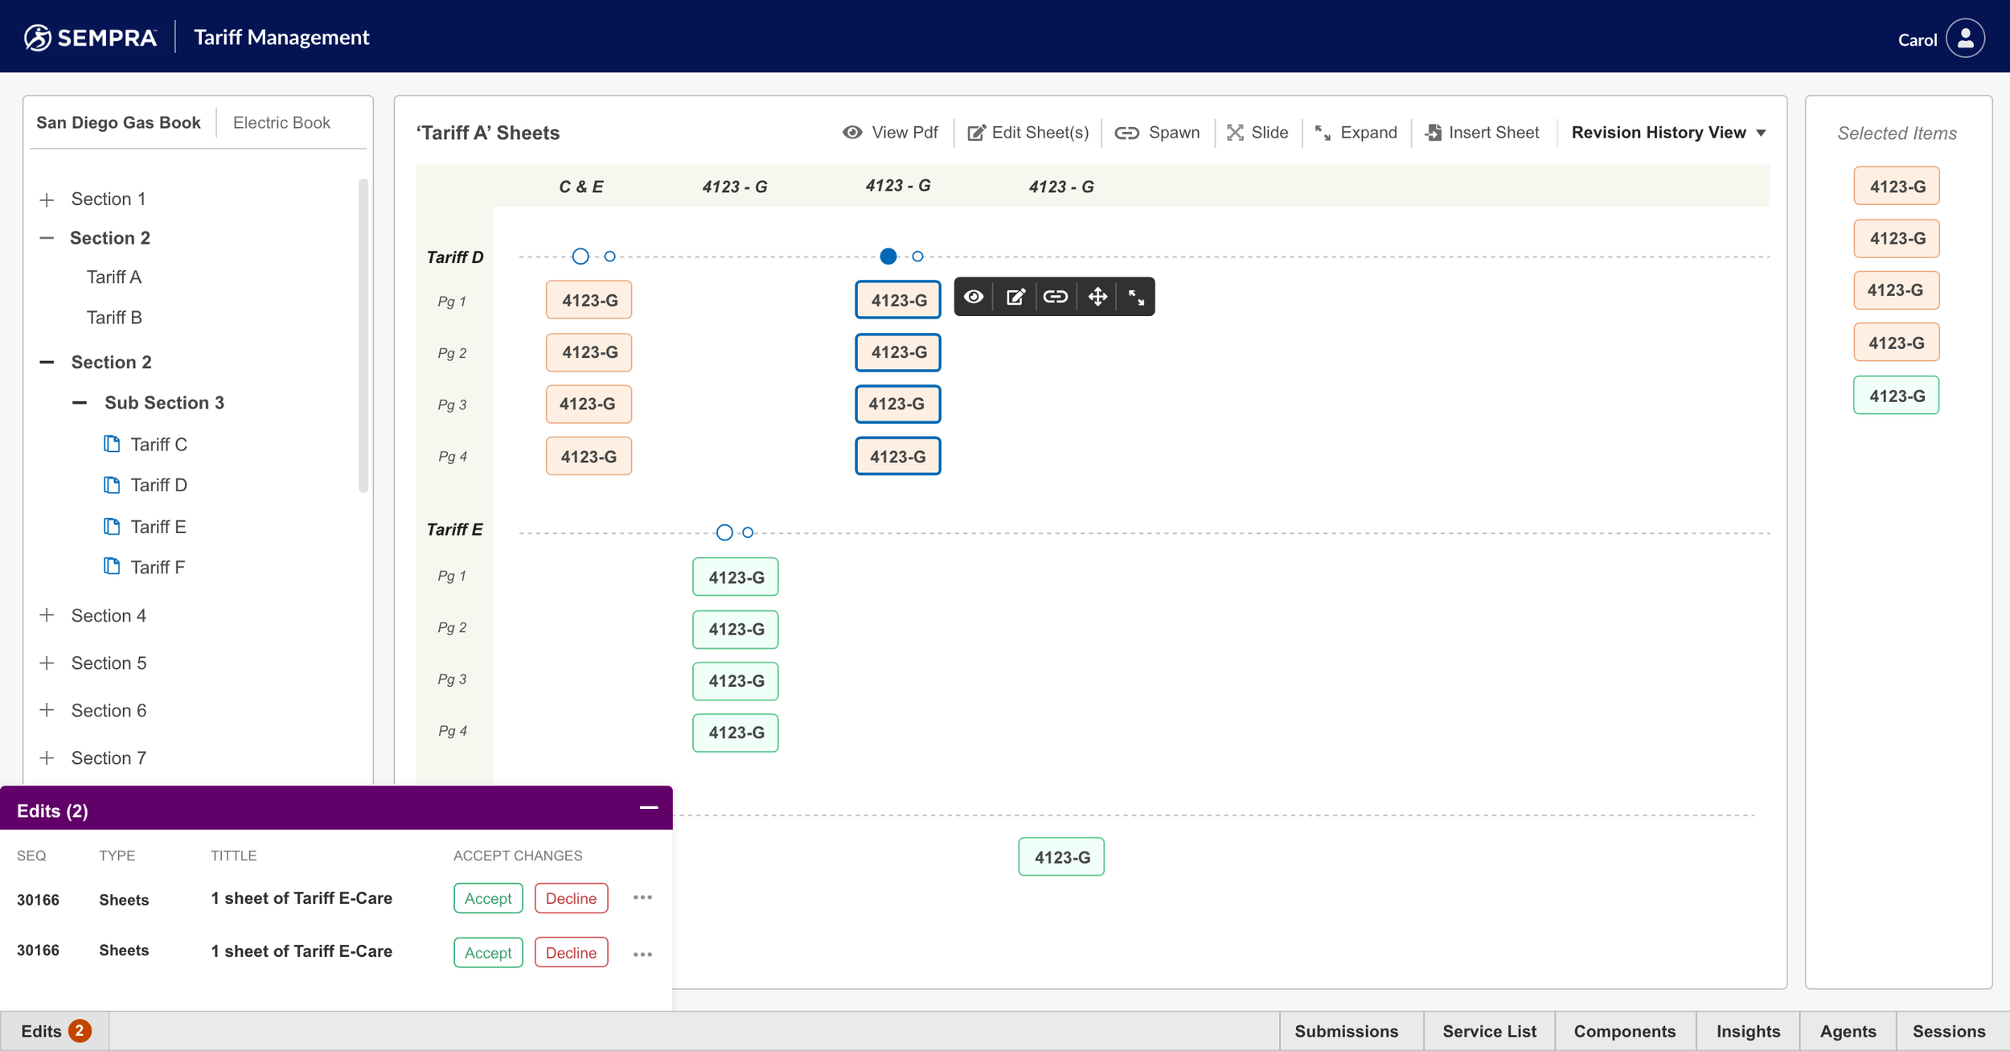
Task: Click the eye icon in floating sheet toolbar
Action: 974,297
